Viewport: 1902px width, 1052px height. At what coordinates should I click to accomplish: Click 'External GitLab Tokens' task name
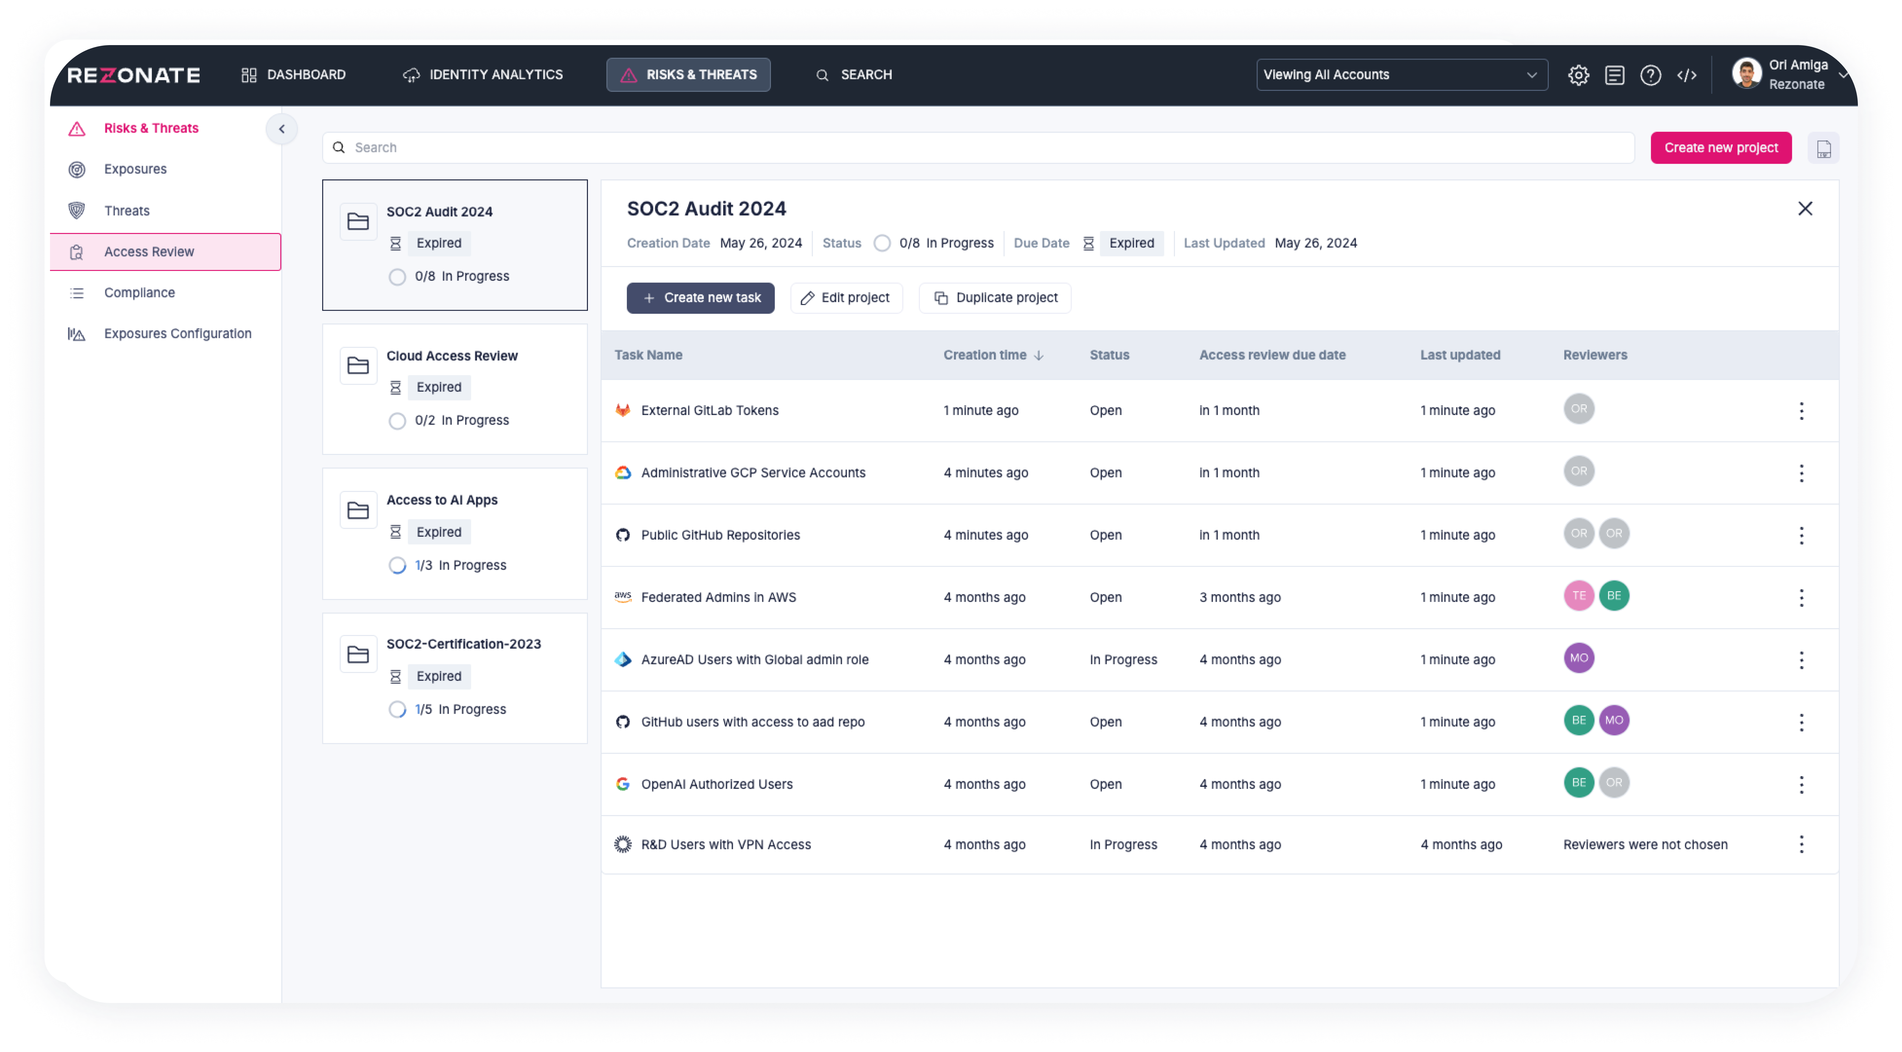pos(709,410)
